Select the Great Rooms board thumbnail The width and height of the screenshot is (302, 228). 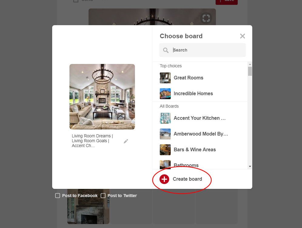[x=165, y=78]
